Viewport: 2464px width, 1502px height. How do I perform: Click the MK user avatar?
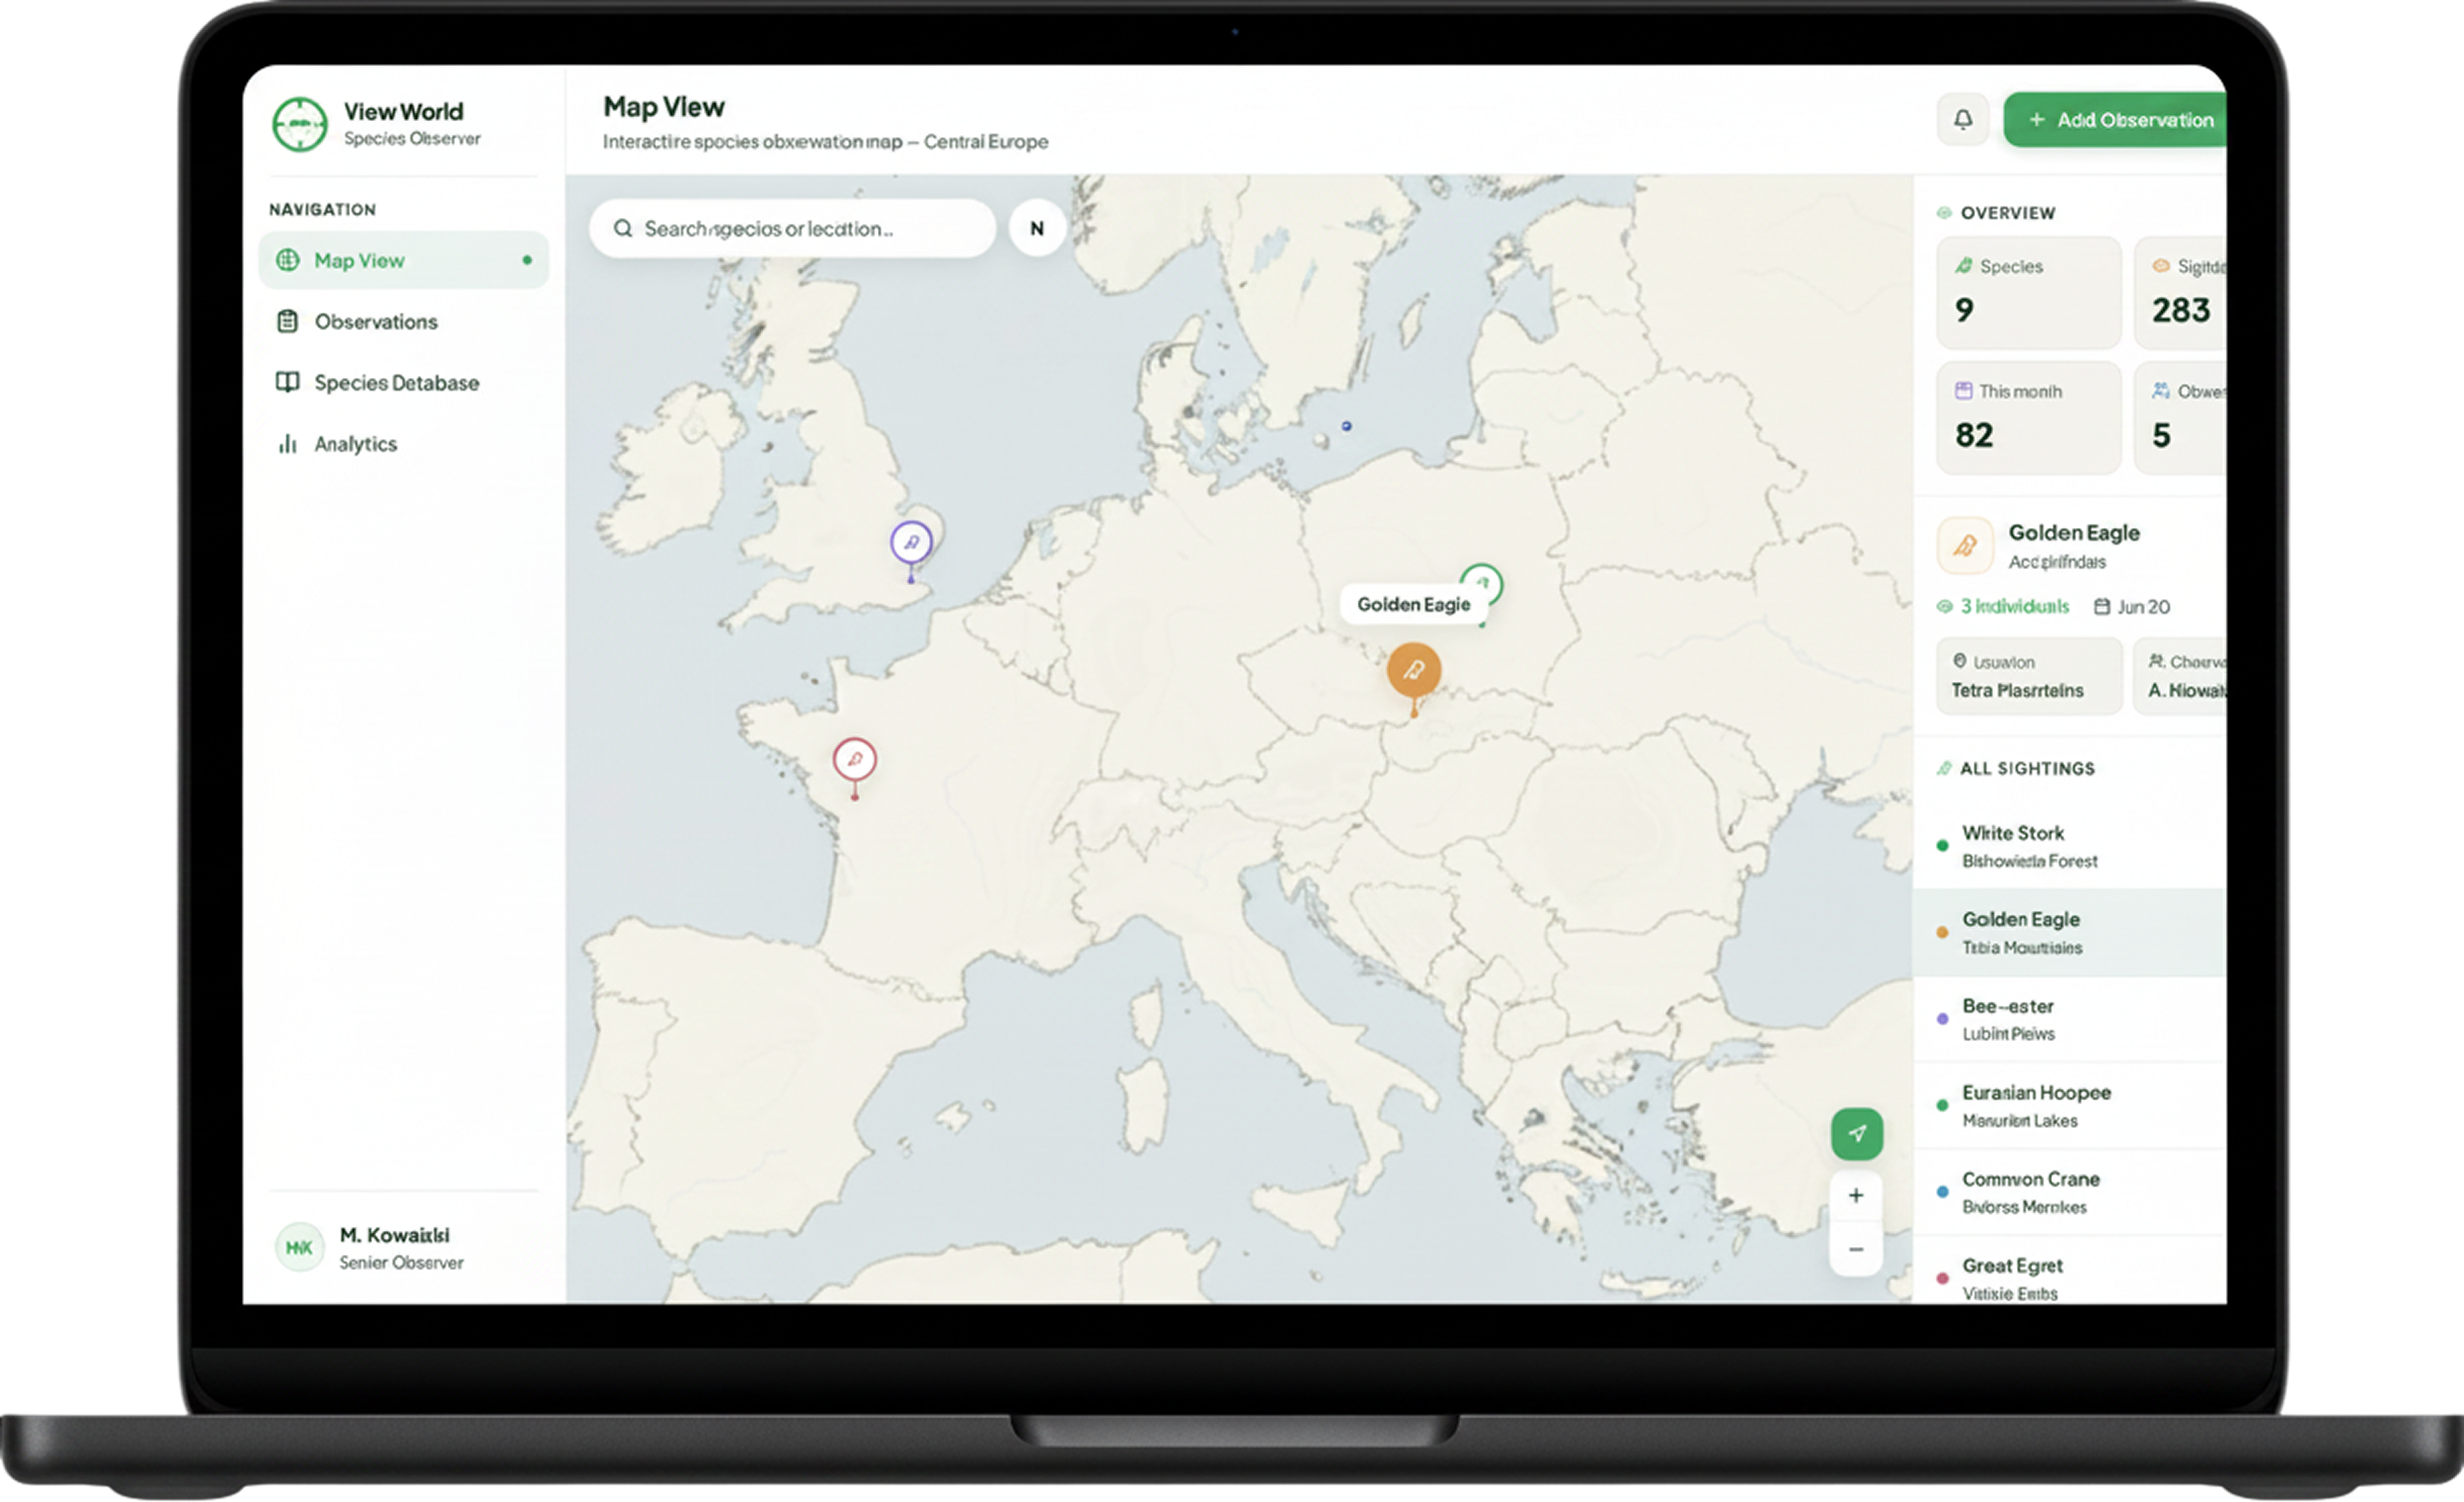click(299, 1247)
